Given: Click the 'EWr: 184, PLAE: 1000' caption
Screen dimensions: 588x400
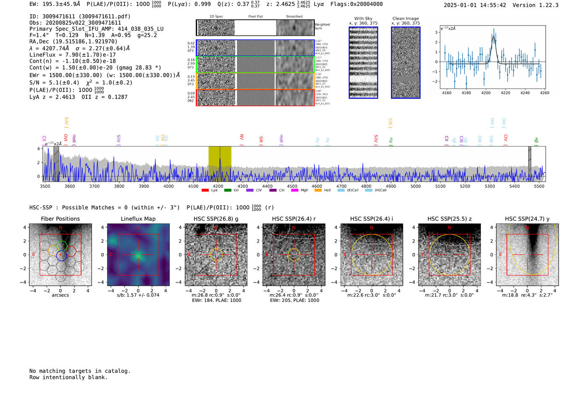Looking at the screenshot, I should [216, 301].
